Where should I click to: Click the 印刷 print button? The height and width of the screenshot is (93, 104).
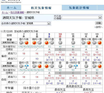tap(99, 23)
